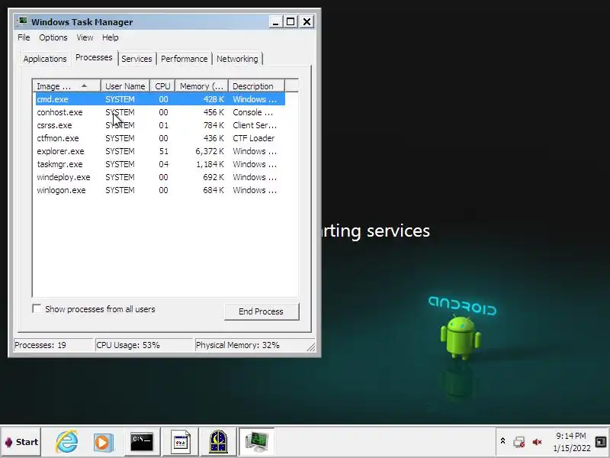Open the File menu
The width and height of the screenshot is (610, 458).
point(24,37)
